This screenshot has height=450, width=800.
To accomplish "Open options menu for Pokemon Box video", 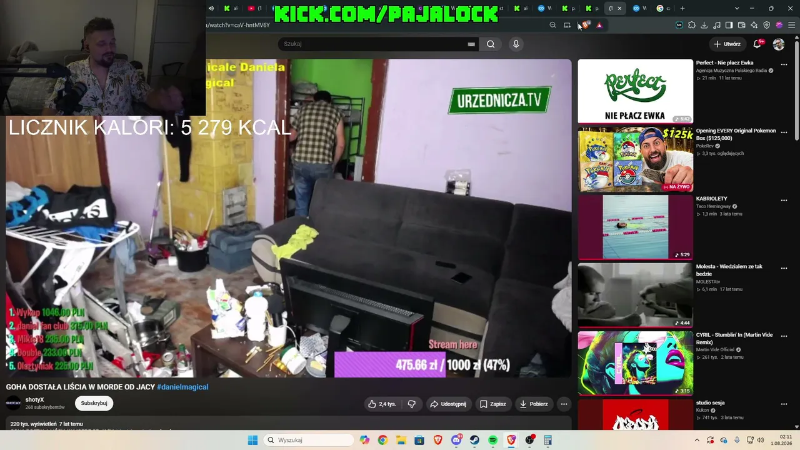I will pos(784,132).
